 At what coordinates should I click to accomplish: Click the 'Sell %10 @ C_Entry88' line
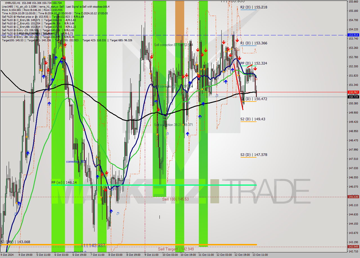tap(38, 27)
